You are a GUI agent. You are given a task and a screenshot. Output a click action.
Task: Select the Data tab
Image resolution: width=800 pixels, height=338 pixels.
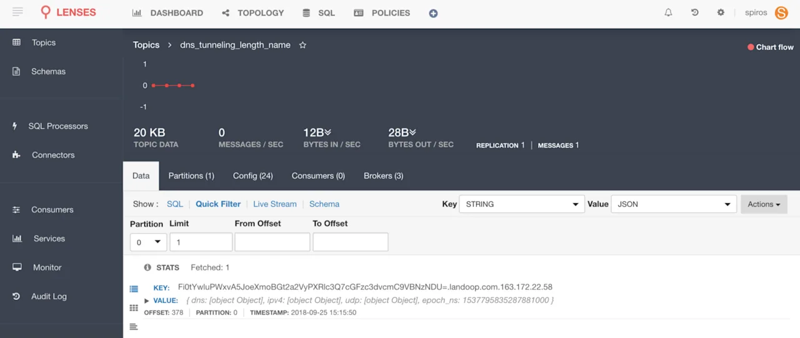pyautogui.click(x=141, y=176)
